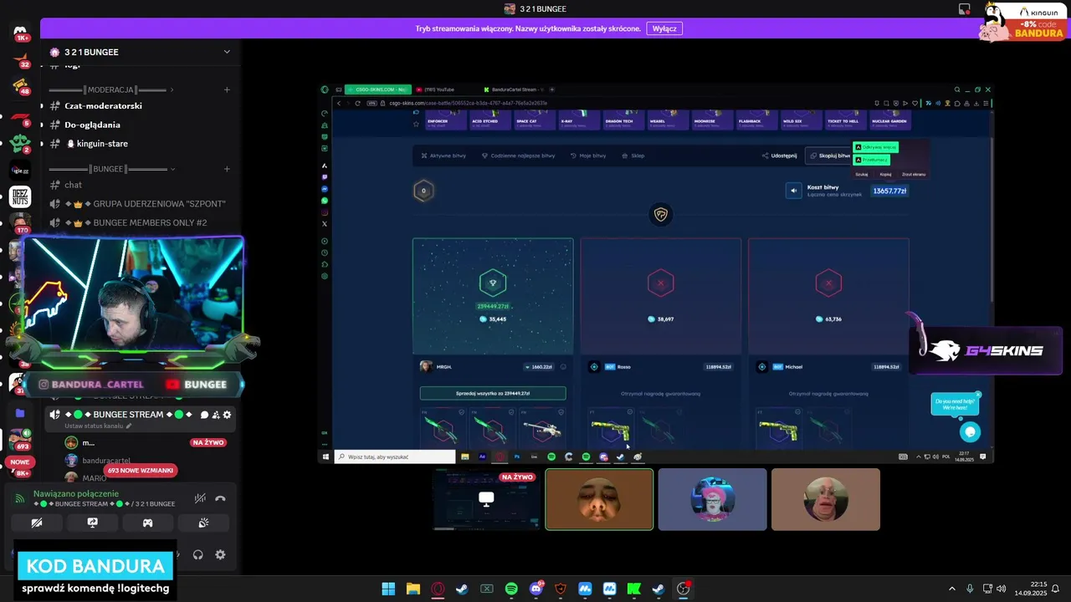Switch to Codzienne najlepsze bitwy tab
Screen dimensions: 1071x602
(518, 156)
